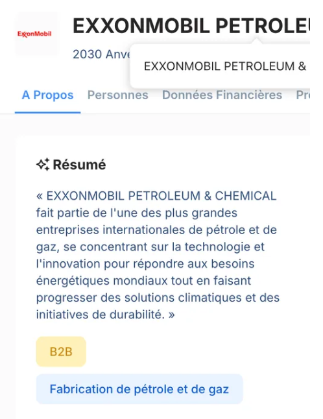Image resolution: width=323 pixels, height=419 pixels.
Task: Click the tooltip's small arrow pointer
Action: click(256, 41)
